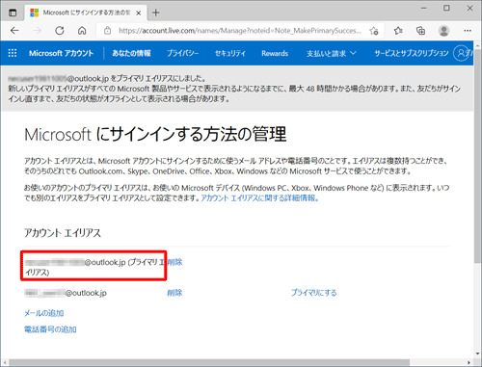
Task: Open the Favorites list
Action: tap(398, 31)
